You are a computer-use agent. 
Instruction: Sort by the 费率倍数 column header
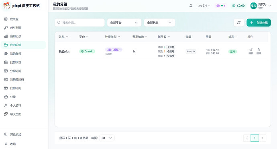pyautogui.click(x=140, y=37)
